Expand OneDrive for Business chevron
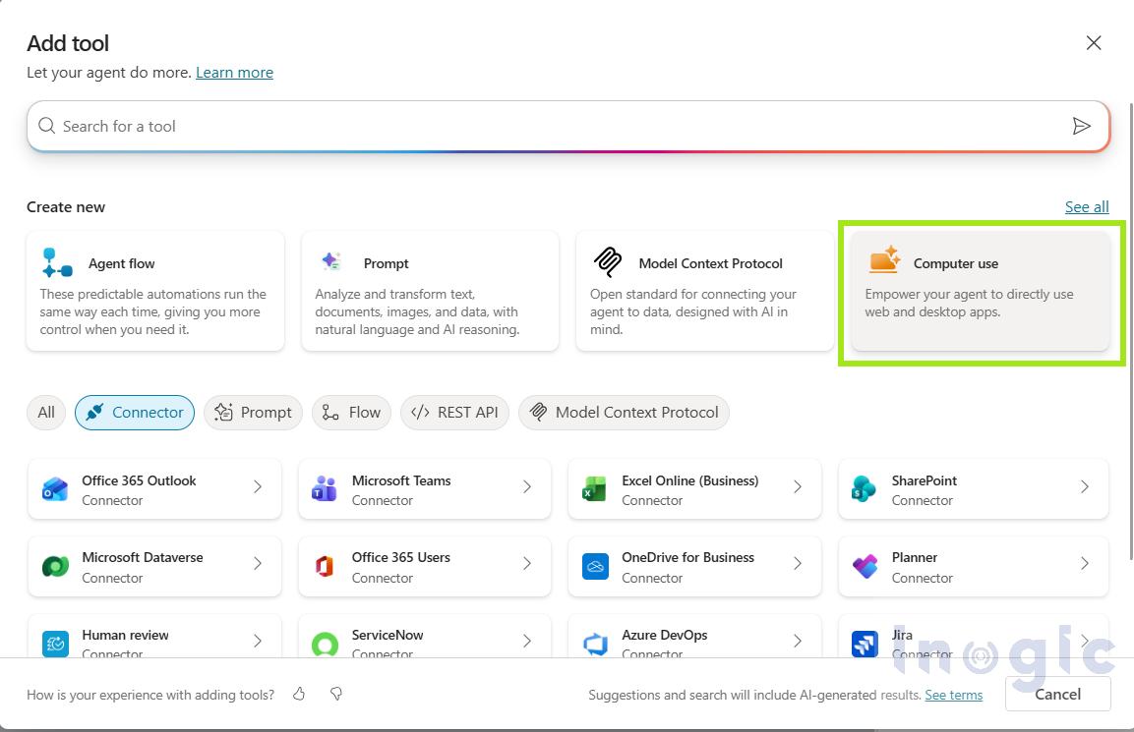Image resolution: width=1134 pixels, height=732 pixels. (798, 564)
